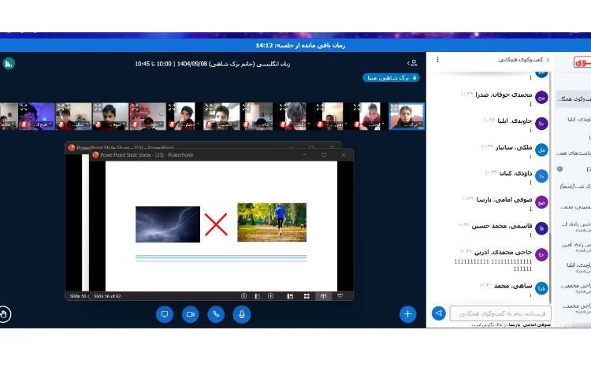
Task: Open the connection status bars icon
Action: 9,63
